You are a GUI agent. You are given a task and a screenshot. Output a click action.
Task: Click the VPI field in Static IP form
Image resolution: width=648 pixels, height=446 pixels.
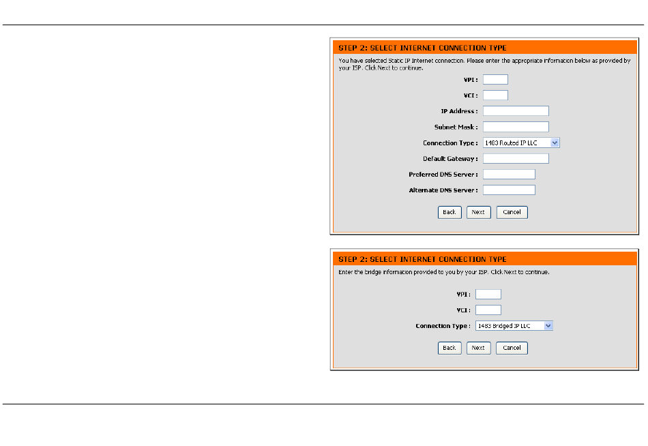click(495, 80)
